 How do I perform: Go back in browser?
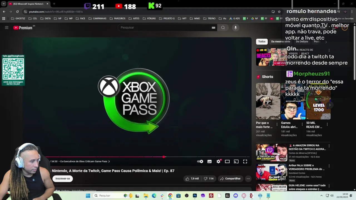coord(4,12)
